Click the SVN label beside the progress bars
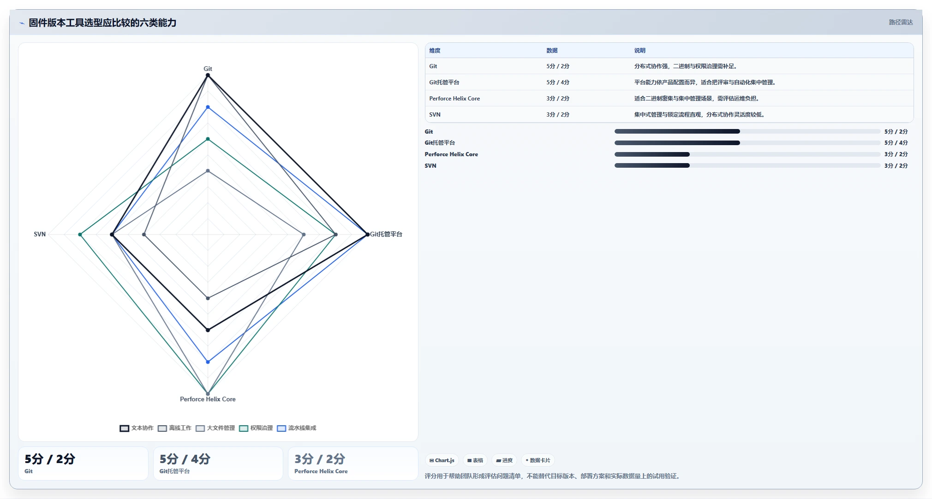This screenshot has height=499, width=932. [430, 166]
